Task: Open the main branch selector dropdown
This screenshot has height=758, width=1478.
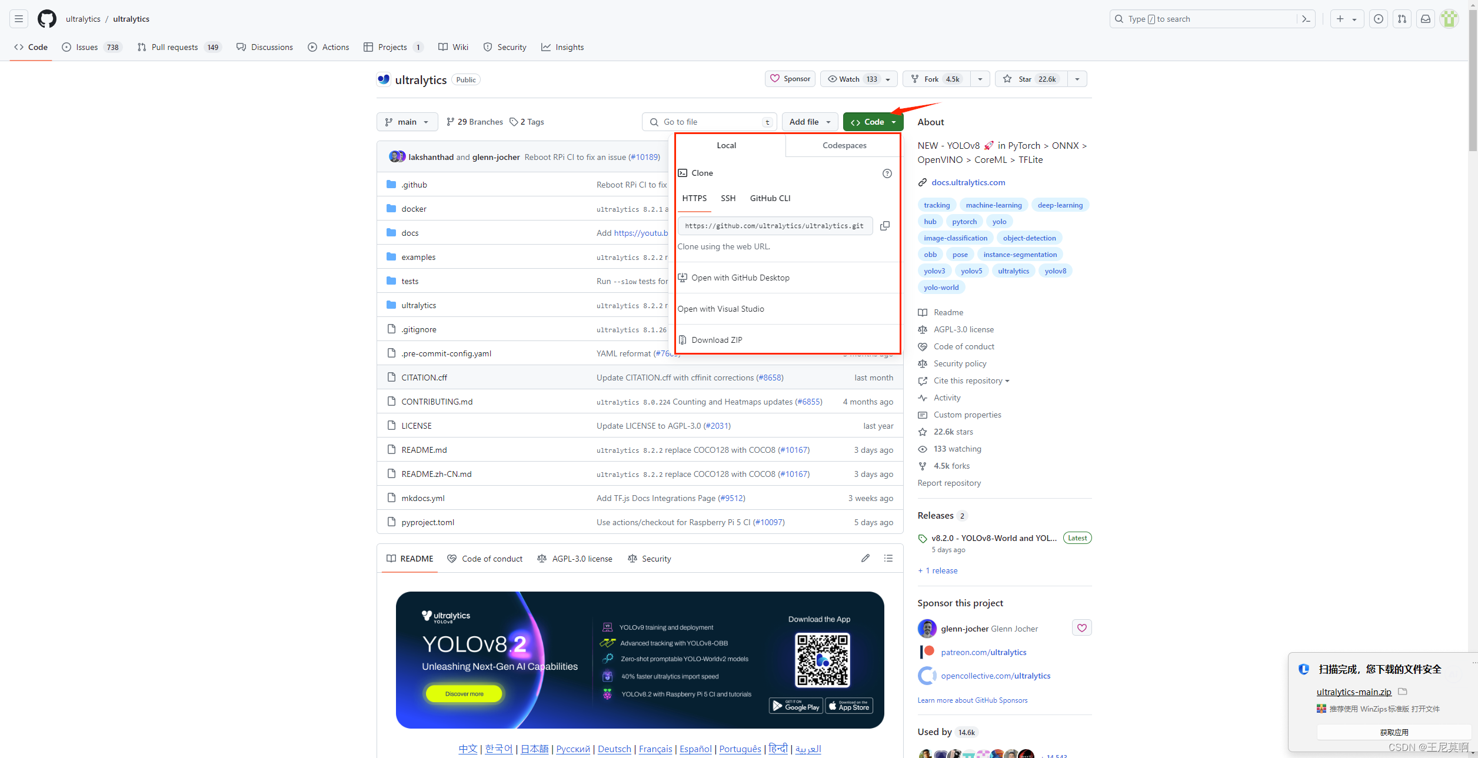Action: tap(407, 122)
